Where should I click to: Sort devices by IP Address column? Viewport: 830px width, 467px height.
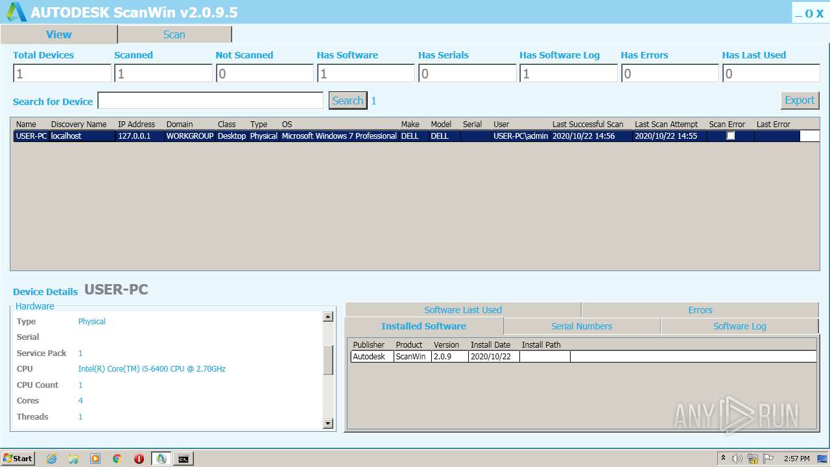click(x=136, y=124)
